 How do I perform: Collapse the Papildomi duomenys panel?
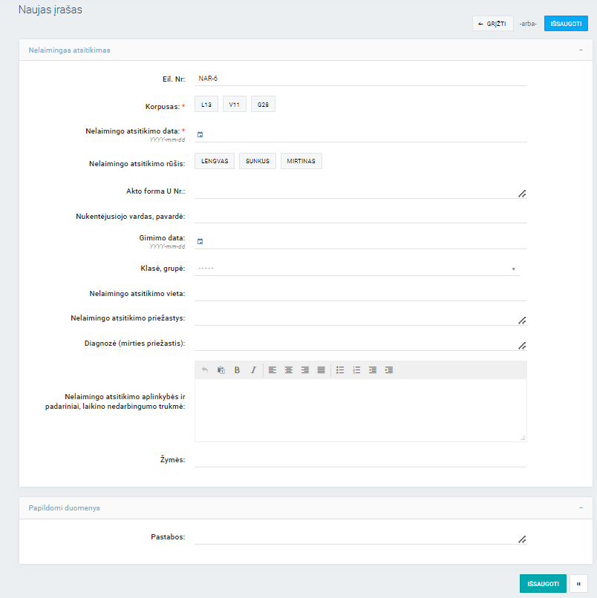[580, 508]
